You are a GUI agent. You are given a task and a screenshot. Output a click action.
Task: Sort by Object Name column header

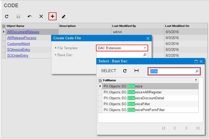[32, 26]
